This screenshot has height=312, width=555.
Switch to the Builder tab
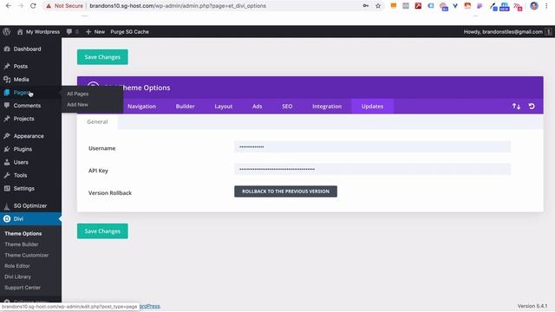pyautogui.click(x=185, y=106)
